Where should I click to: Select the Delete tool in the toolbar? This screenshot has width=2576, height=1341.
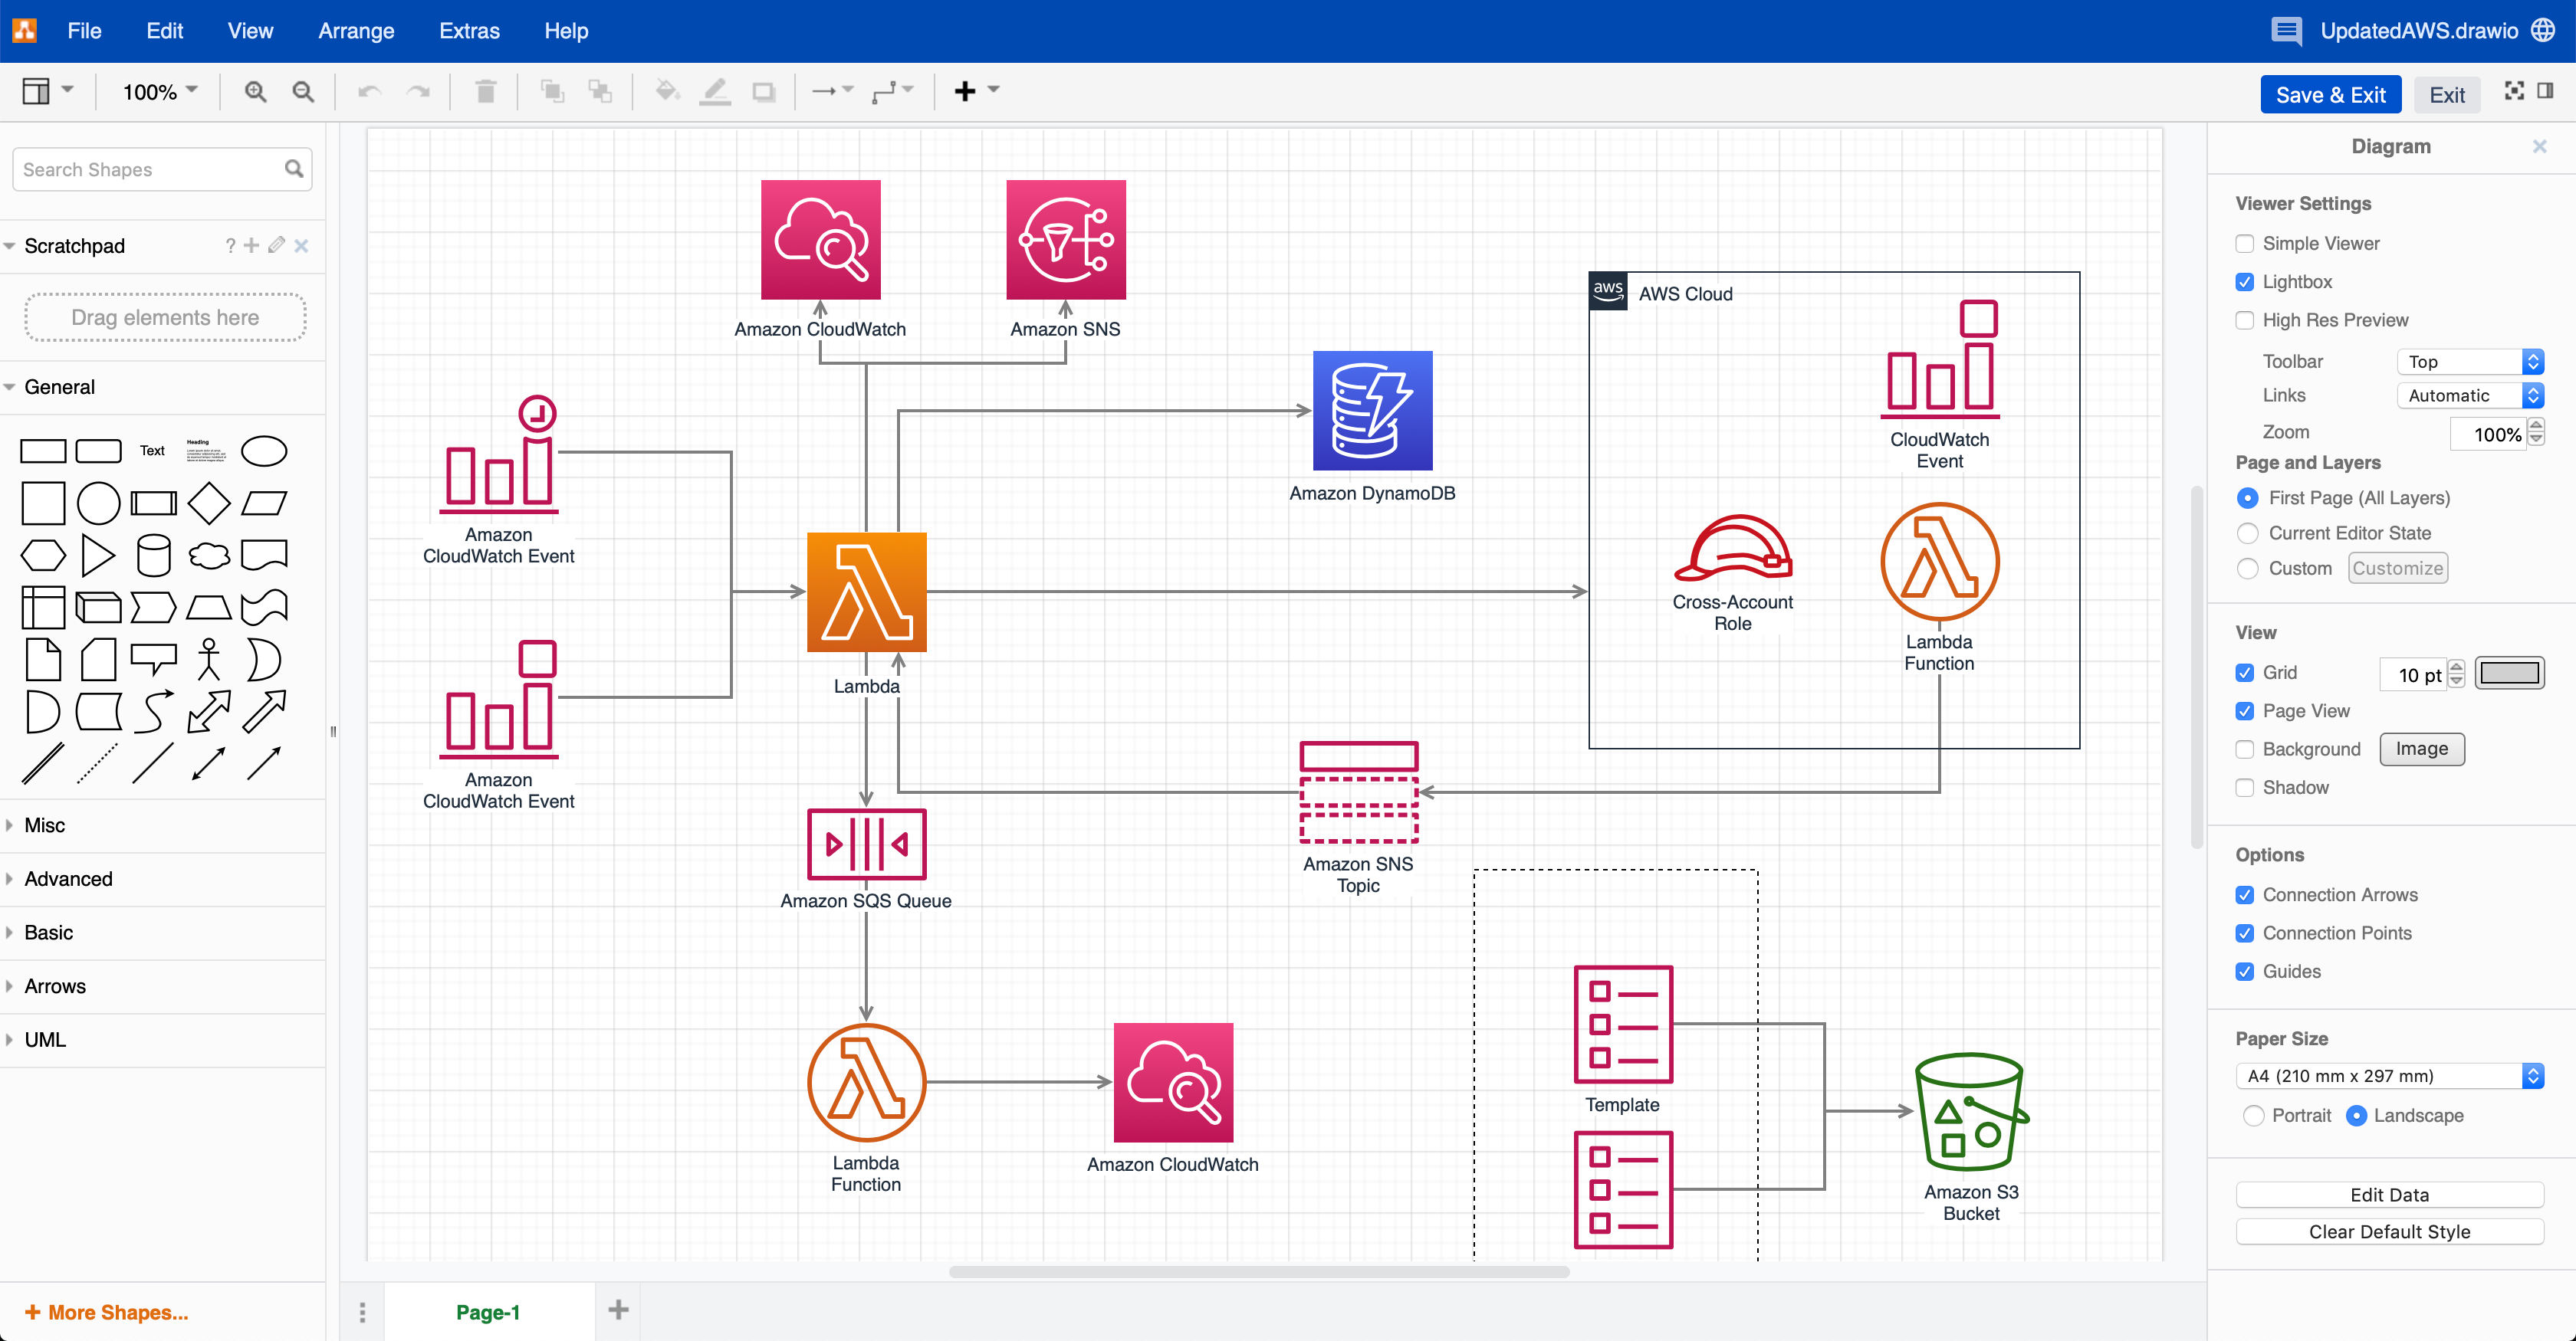(485, 91)
